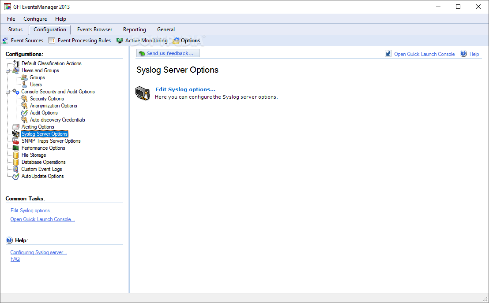This screenshot has height=303, width=489.
Task: Click the Event Processing Rules toolbar icon
Action: pyautogui.click(x=52, y=41)
